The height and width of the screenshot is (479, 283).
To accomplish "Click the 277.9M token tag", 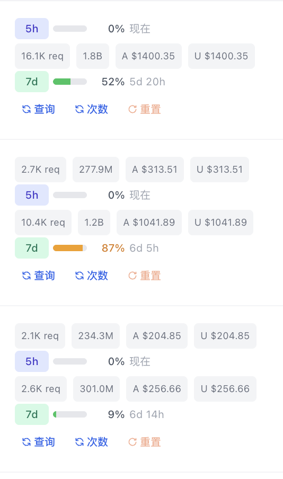I will (x=96, y=170).
